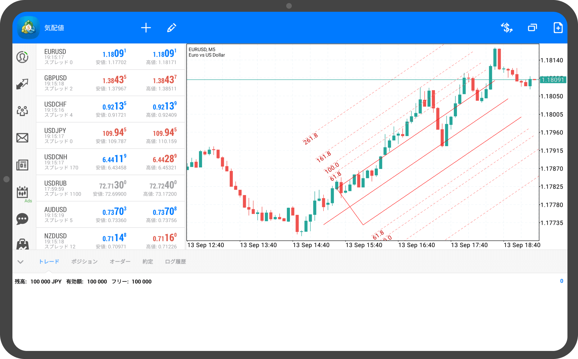Select the AUDUSD quote row

coord(111,215)
